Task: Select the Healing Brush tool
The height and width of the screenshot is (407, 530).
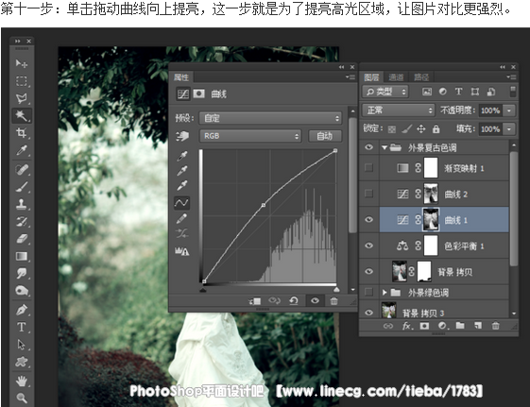Action: [x=22, y=169]
